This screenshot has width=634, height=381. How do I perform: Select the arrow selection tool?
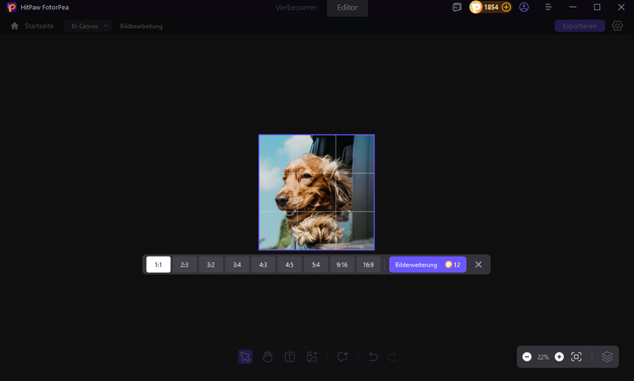(x=245, y=356)
